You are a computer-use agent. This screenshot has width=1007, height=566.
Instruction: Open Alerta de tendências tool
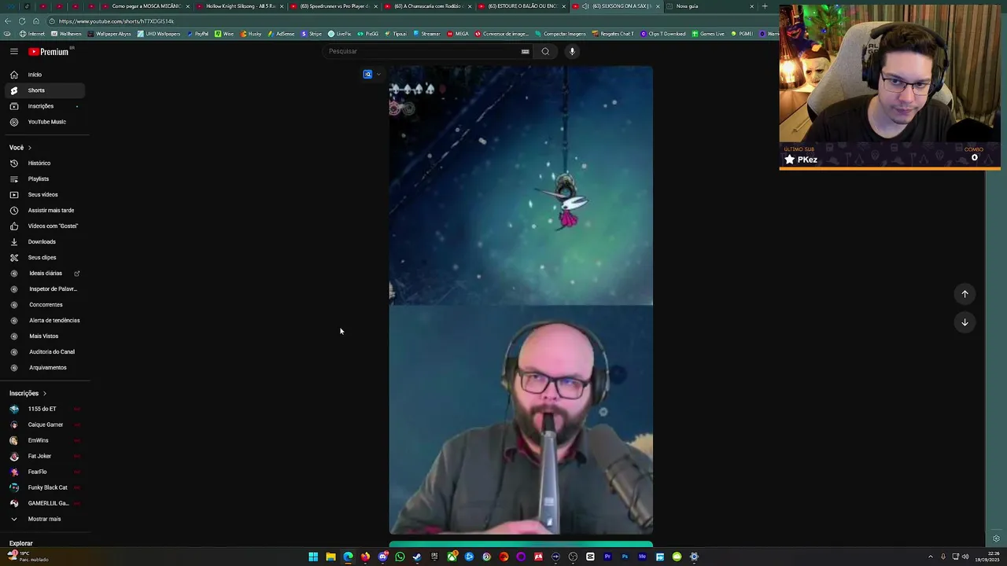pyautogui.click(x=43, y=321)
